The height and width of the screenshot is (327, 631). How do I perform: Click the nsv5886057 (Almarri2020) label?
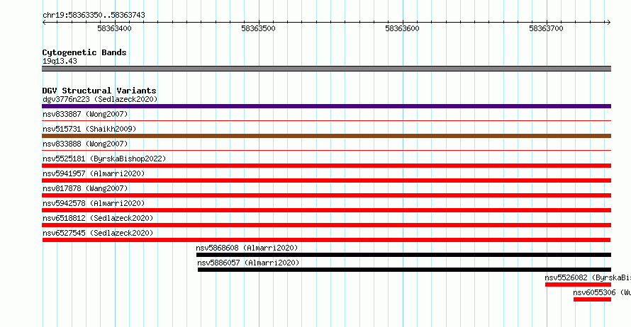(248, 263)
